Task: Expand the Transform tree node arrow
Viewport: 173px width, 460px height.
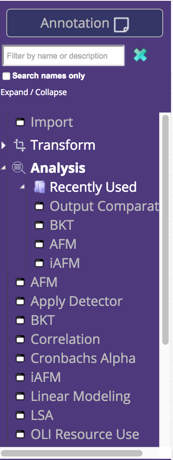Action: click(3, 145)
